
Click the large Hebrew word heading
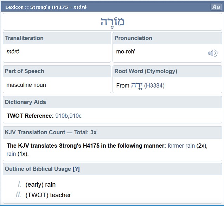pos(112,21)
